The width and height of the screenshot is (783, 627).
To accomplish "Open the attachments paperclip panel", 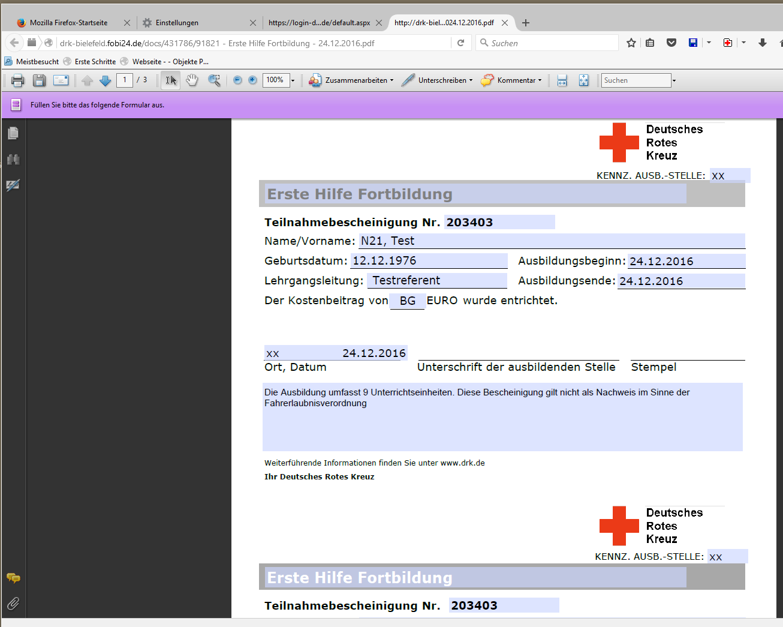I will pos(13,603).
